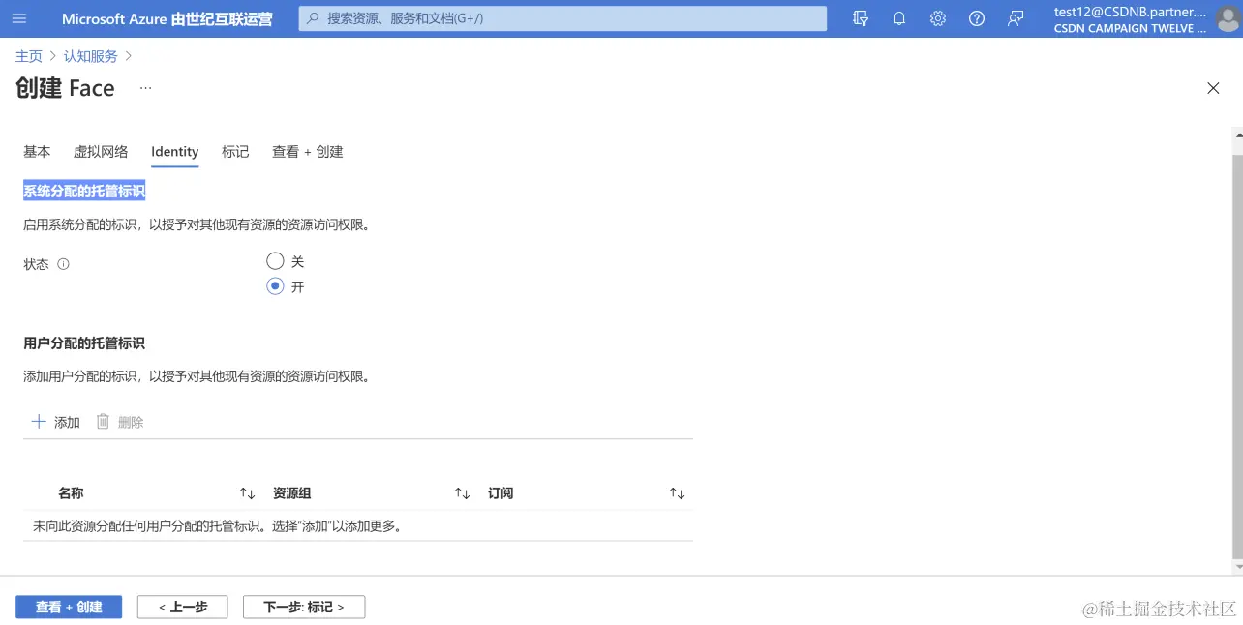
Task: Open the 认知服务 breadcrumb link
Action: point(91,56)
